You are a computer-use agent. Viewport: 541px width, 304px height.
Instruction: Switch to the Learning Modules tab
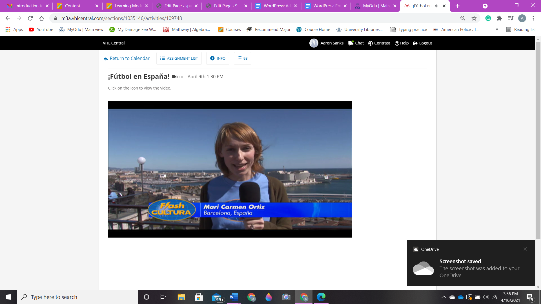125,6
